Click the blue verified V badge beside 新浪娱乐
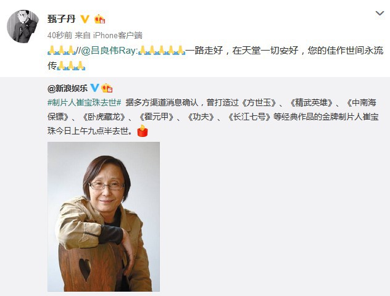Viewport: 390px width, 296px height. click(x=94, y=88)
